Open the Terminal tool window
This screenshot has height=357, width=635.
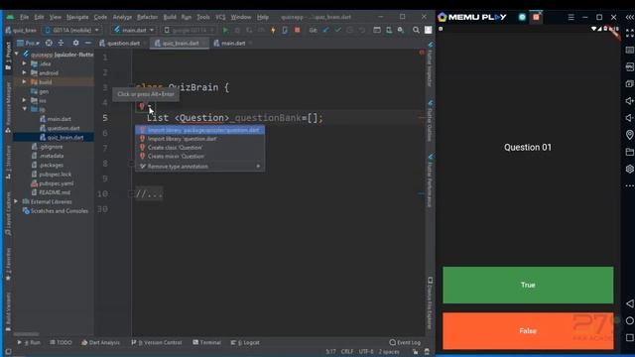click(x=207, y=342)
